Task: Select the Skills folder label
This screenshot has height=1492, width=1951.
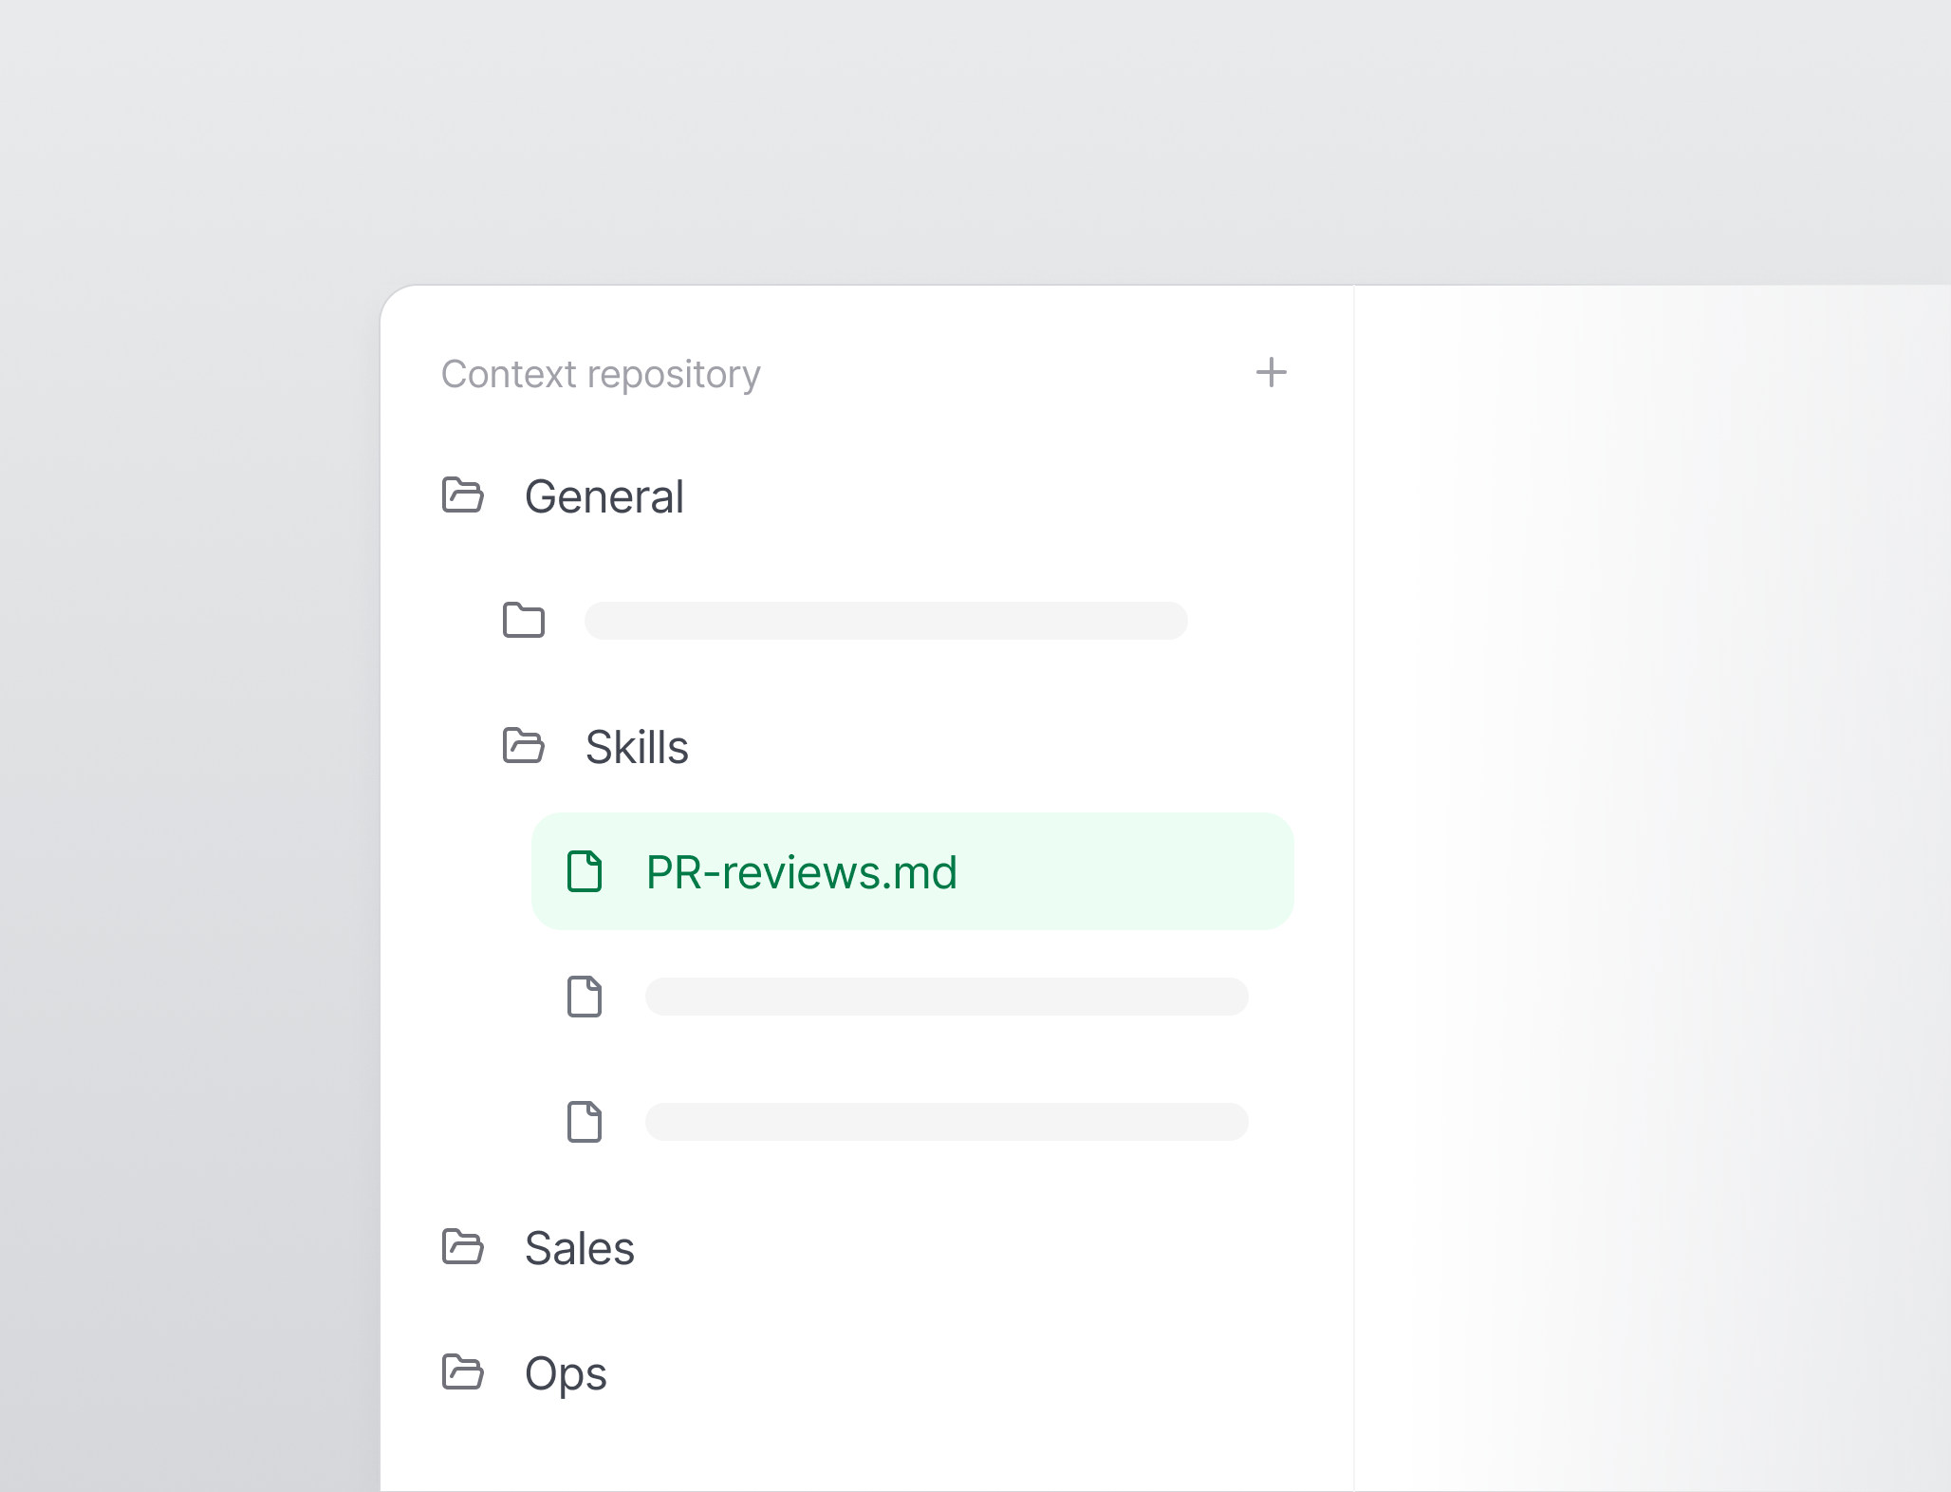Action: point(637,748)
